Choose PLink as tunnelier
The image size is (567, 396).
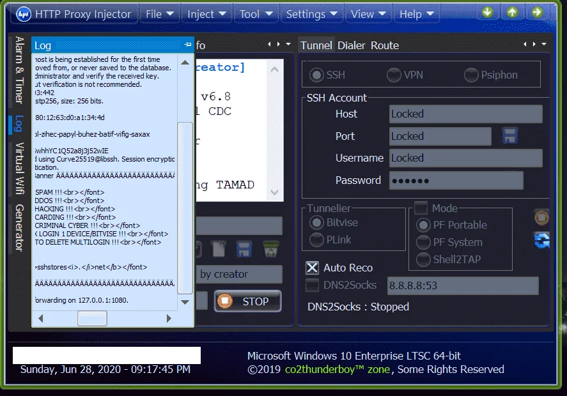[316, 240]
